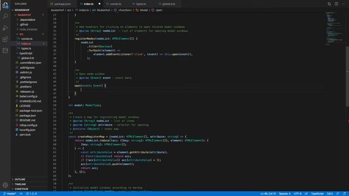Switch to the consts.ts tab
The image size is (349, 196).
click(x=116, y=4)
